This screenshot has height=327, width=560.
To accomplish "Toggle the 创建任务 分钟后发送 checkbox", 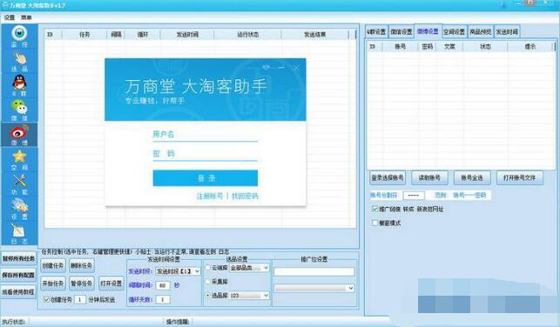I will [46, 300].
